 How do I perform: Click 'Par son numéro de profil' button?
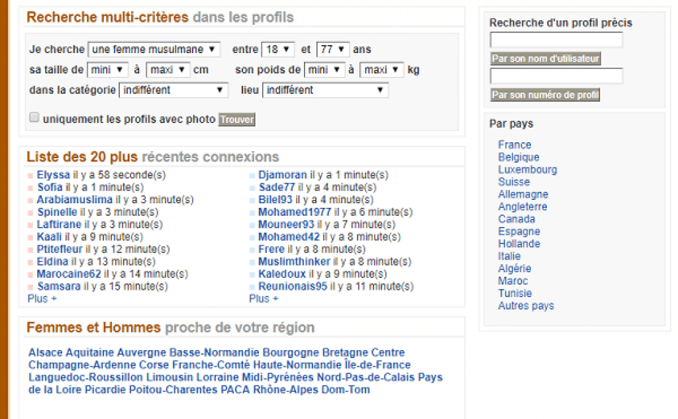tap(545, 95)
